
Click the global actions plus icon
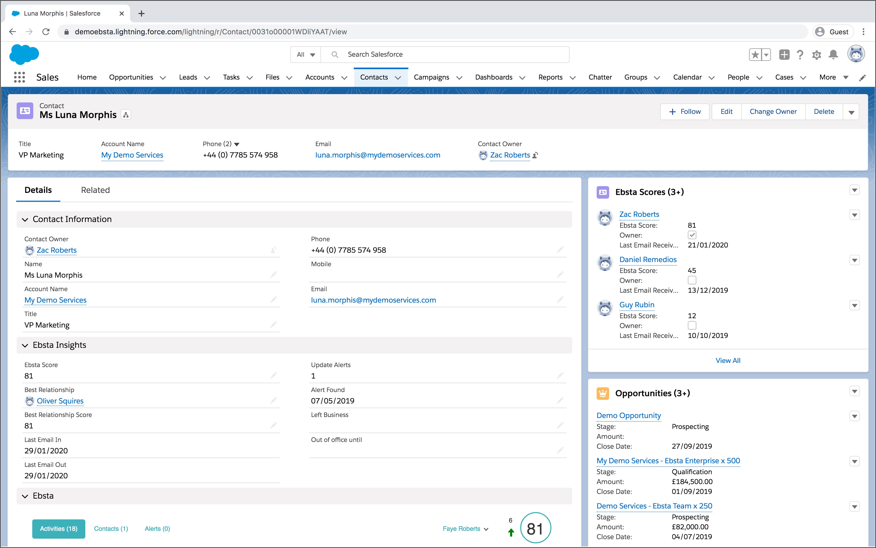tap(784, 55)
